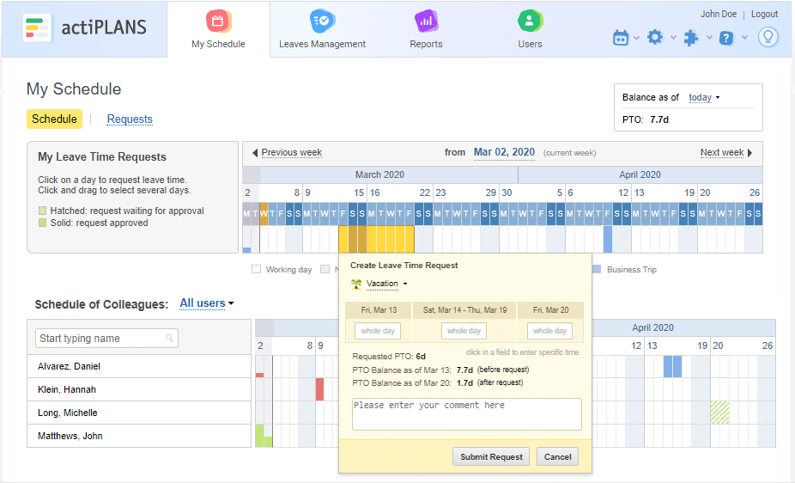Screen dimensions: 795x483
Task: Click the Logout link
Action: point(764,14)
